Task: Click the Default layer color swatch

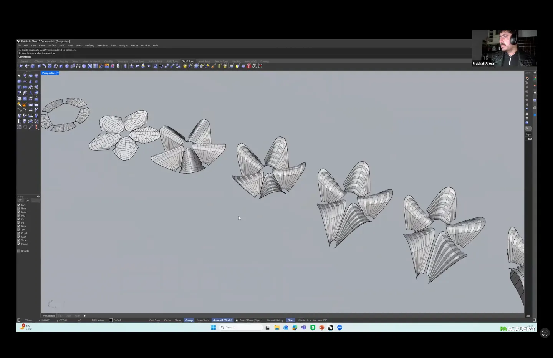Action: (x=111, y=320)
